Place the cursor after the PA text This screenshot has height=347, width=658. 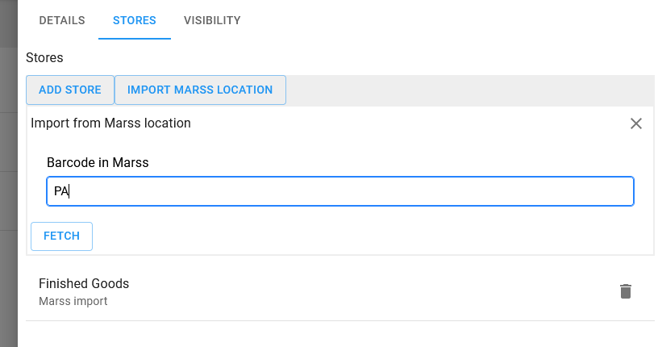pos(69,191)
